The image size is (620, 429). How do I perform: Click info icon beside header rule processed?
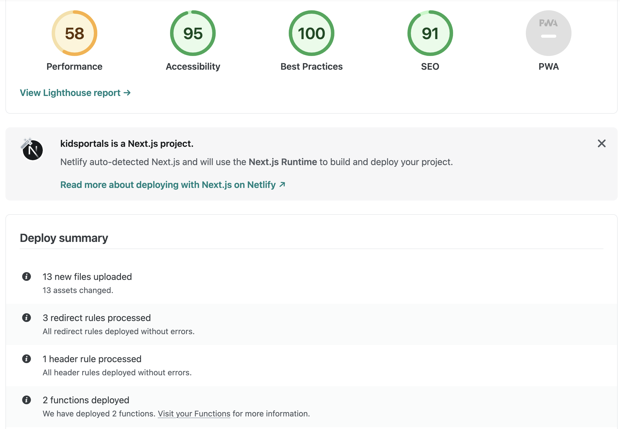point(27,359)
